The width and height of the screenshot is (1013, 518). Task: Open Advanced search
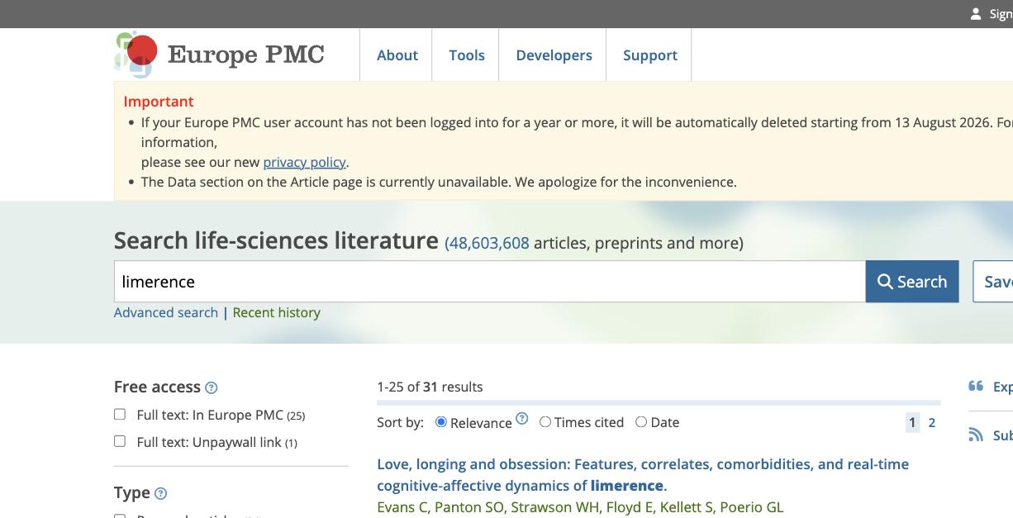[166, 312]
